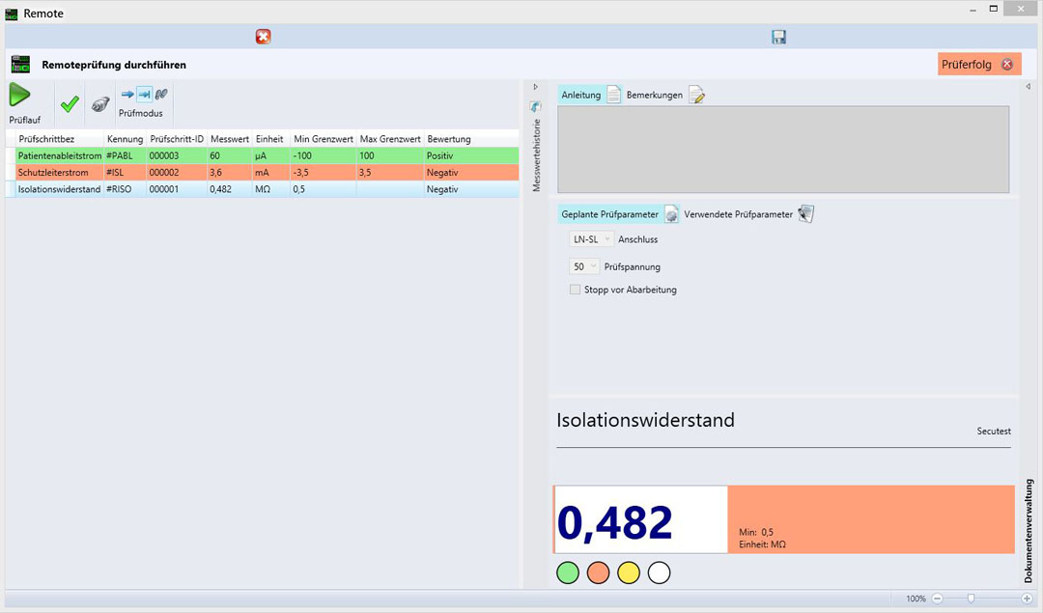Minimize the Remote window

[973, 10]
